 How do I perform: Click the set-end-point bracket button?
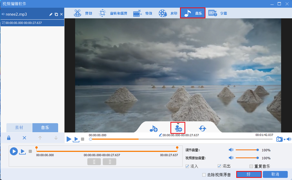pyautogui.click(x=109, y=162)
